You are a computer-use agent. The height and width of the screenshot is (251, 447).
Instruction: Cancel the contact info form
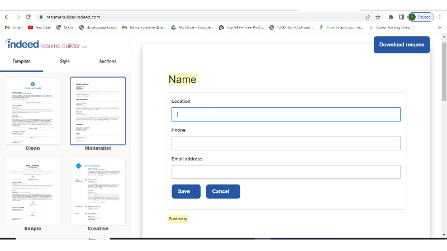[223, 191]
